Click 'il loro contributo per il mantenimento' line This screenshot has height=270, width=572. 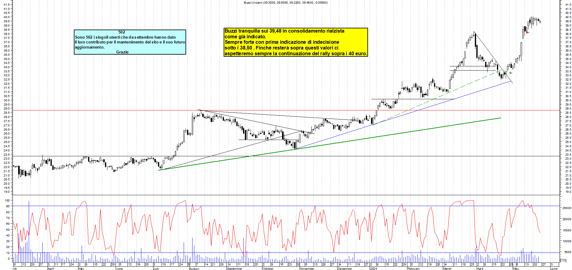point(130,42)
